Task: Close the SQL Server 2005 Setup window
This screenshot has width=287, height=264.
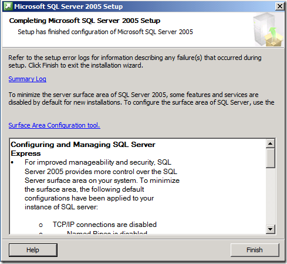Action: pos(280,6)
